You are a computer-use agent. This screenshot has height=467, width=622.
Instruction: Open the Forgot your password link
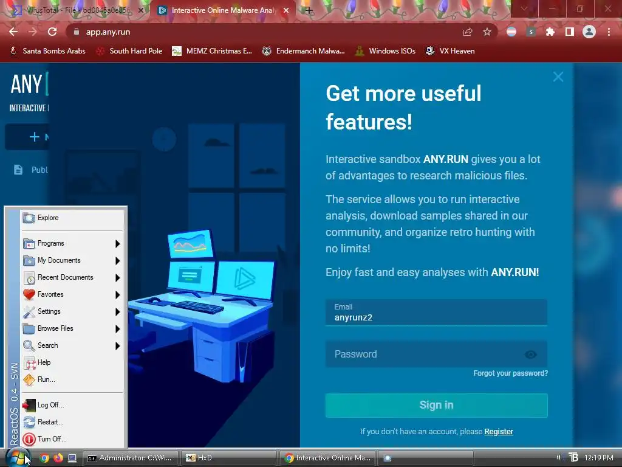click(510, 373)
